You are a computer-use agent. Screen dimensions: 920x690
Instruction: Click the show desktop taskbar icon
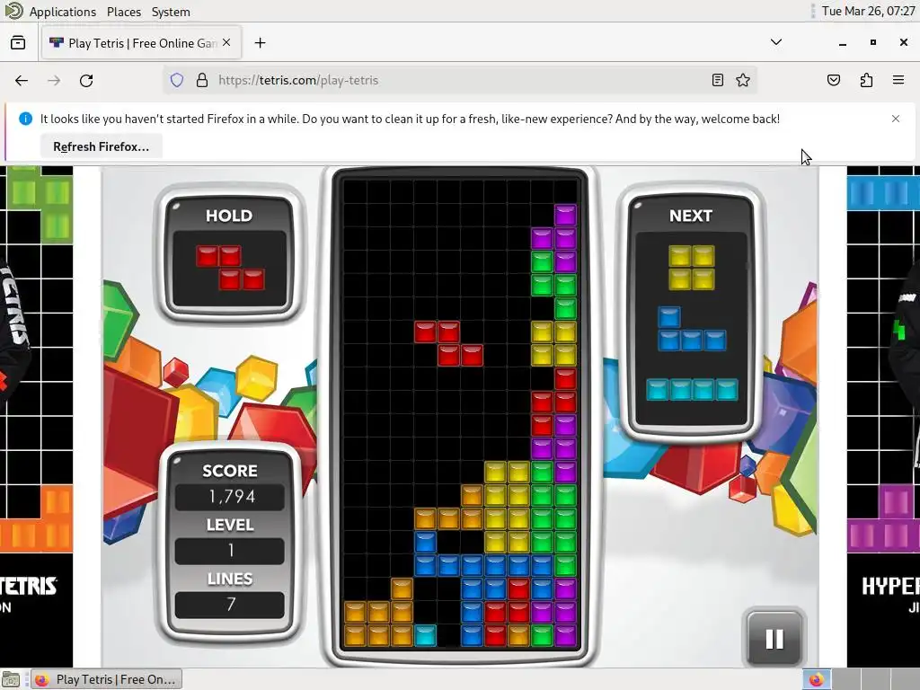point(11,679)
